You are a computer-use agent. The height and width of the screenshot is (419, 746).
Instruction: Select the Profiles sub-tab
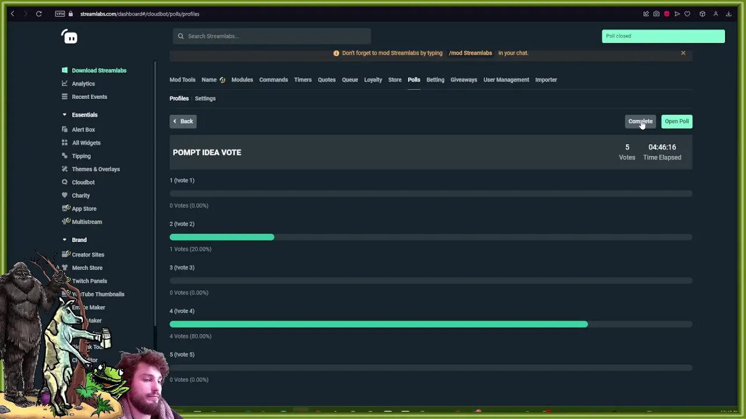pos(179,98)
